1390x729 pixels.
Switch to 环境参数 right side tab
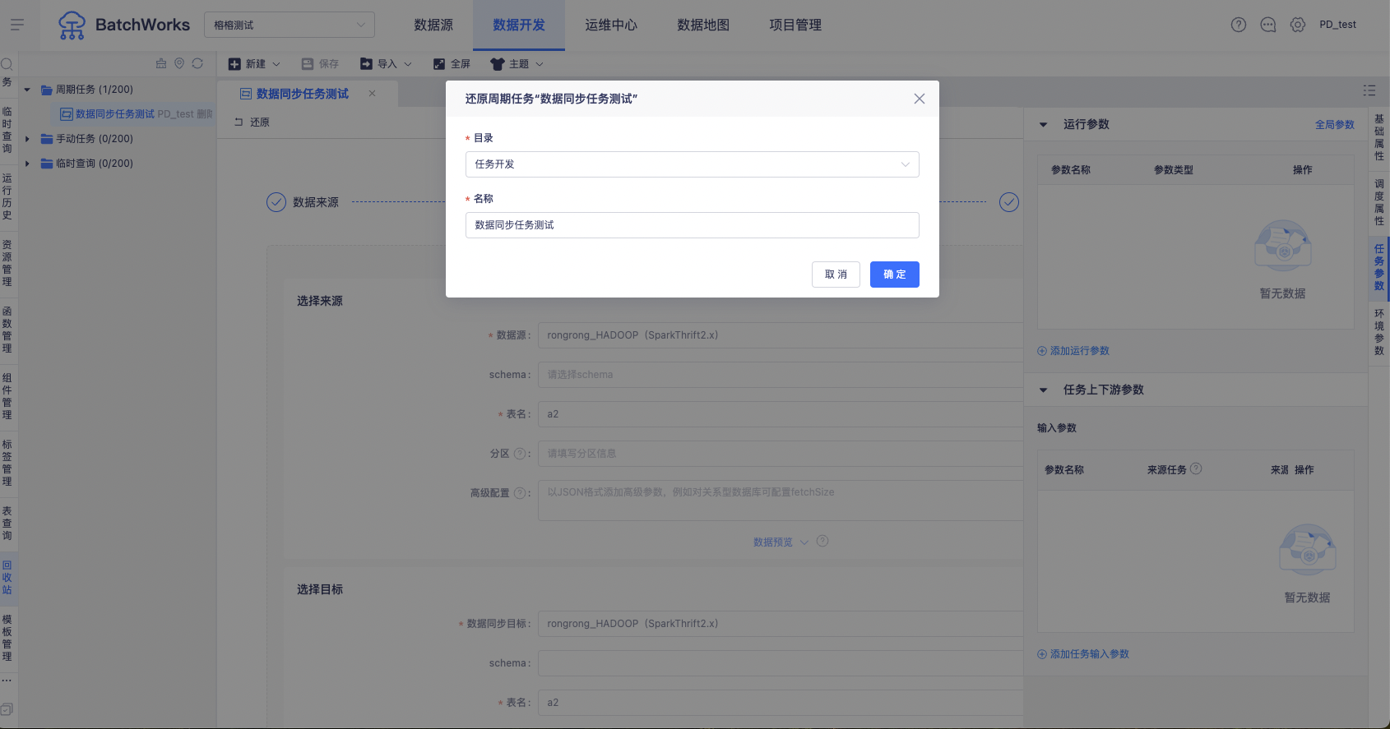click(1379, 332)
